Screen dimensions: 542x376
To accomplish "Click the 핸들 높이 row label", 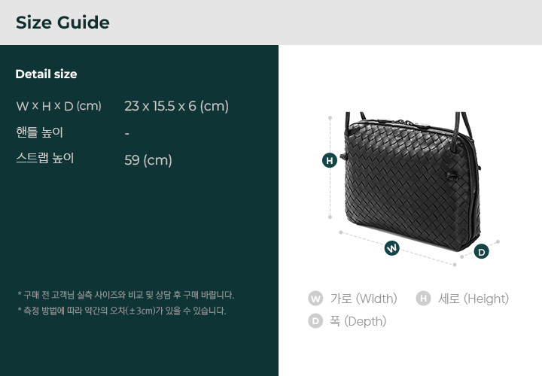I will click(x=39, y=132).
